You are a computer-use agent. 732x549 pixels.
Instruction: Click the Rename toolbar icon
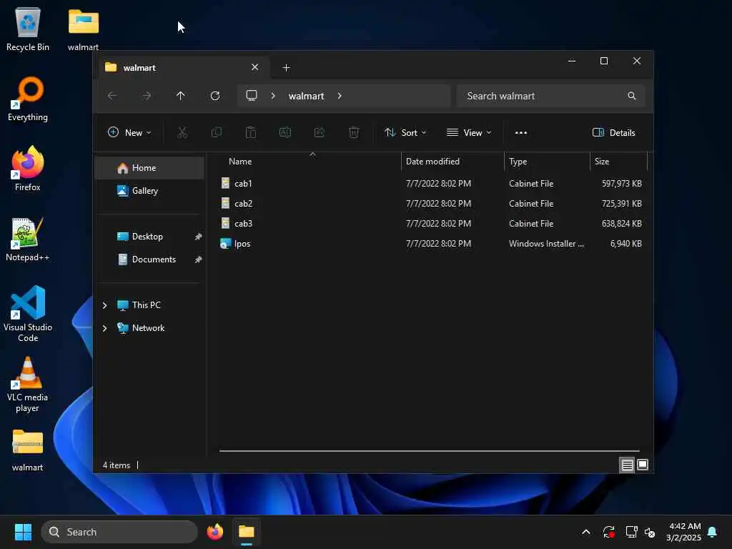(285, 132)
